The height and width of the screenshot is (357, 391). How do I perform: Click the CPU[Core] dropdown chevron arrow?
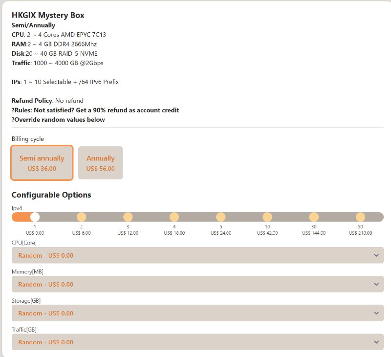coord(376,255)
